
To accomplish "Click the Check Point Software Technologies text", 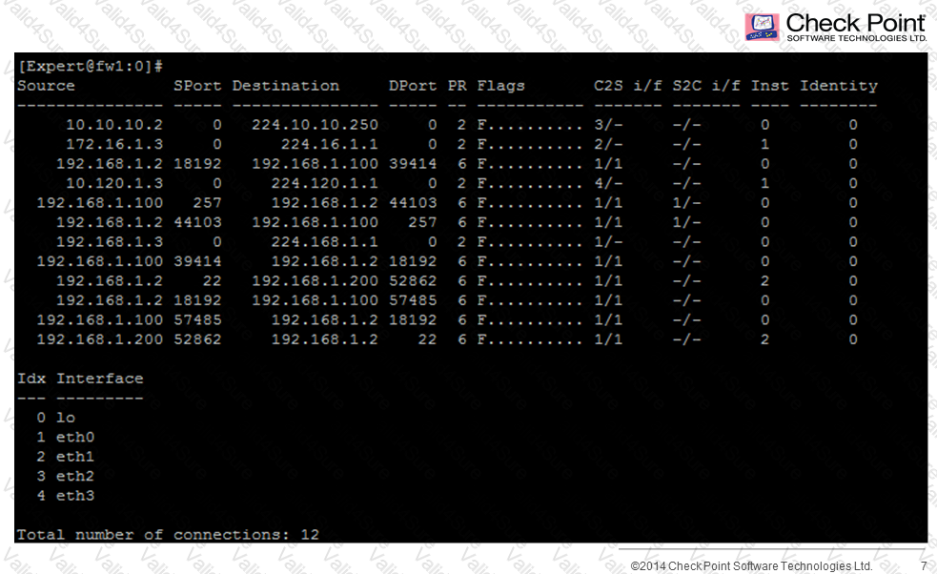I will click(856, 28).
